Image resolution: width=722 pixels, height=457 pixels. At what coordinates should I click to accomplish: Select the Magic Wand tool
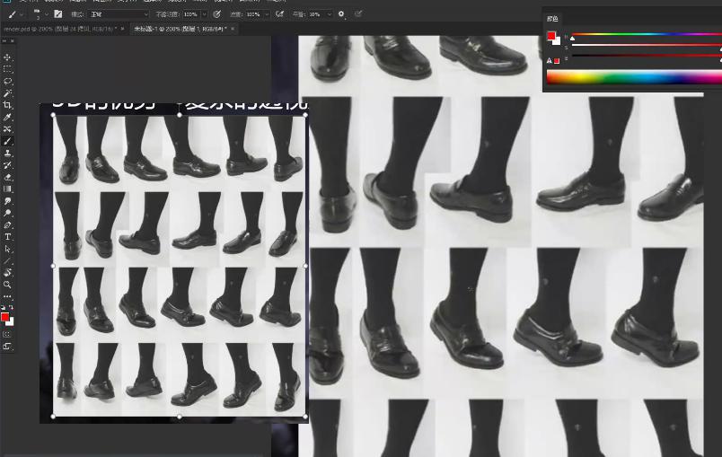(x=7, y=93)
